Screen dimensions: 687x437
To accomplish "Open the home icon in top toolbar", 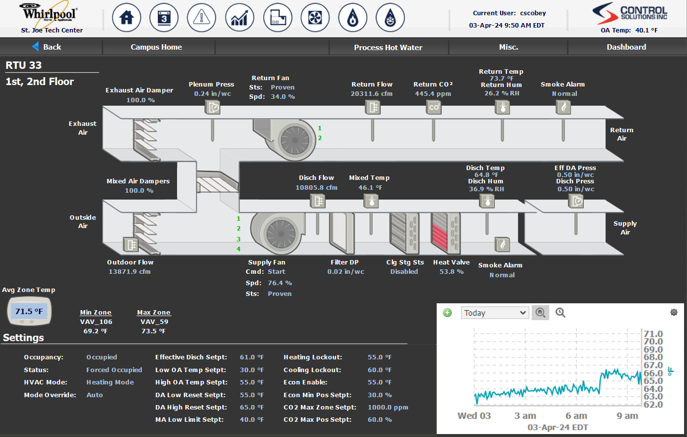I will pyautogui.click(x=126, y=18).
